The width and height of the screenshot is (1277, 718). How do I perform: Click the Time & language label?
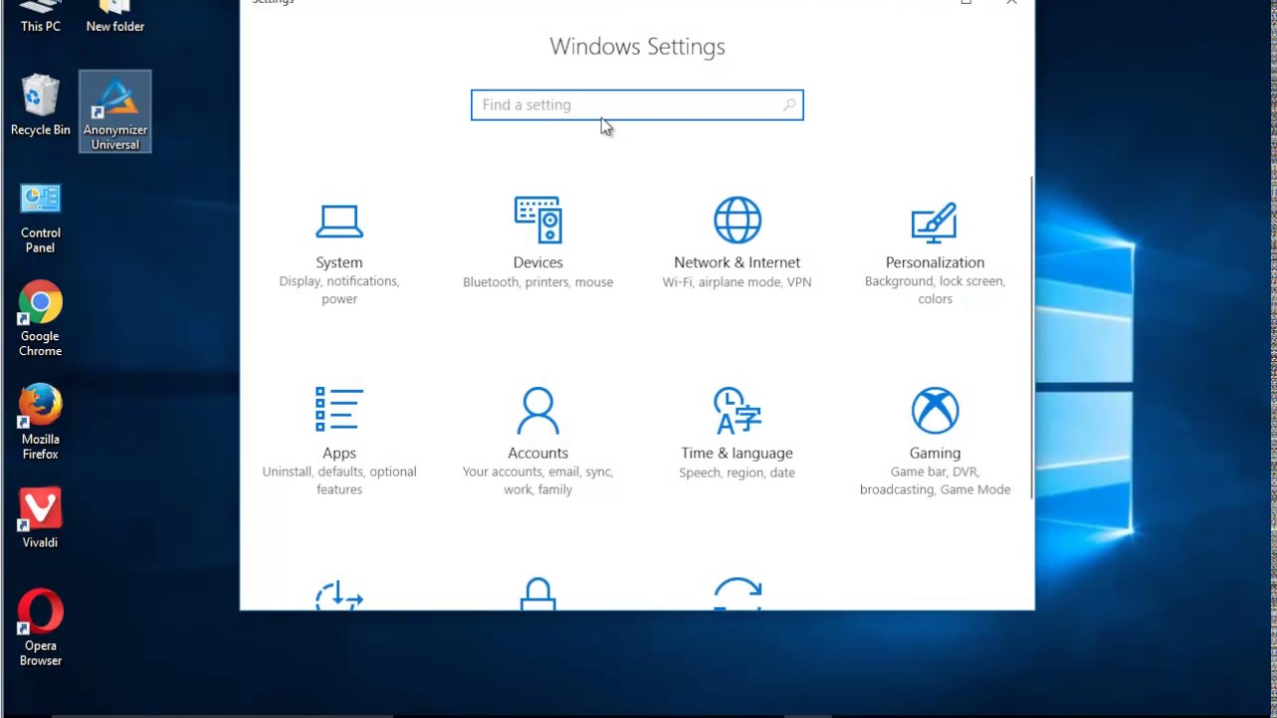(737, 453)
